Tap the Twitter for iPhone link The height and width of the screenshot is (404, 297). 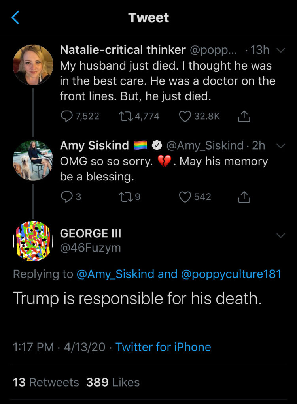coord(163,347)
